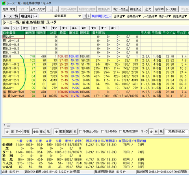The width and height of the screenshot is (189, 175).
Task: Switch to the レース一覧 view
Action: tap(11, 16)
